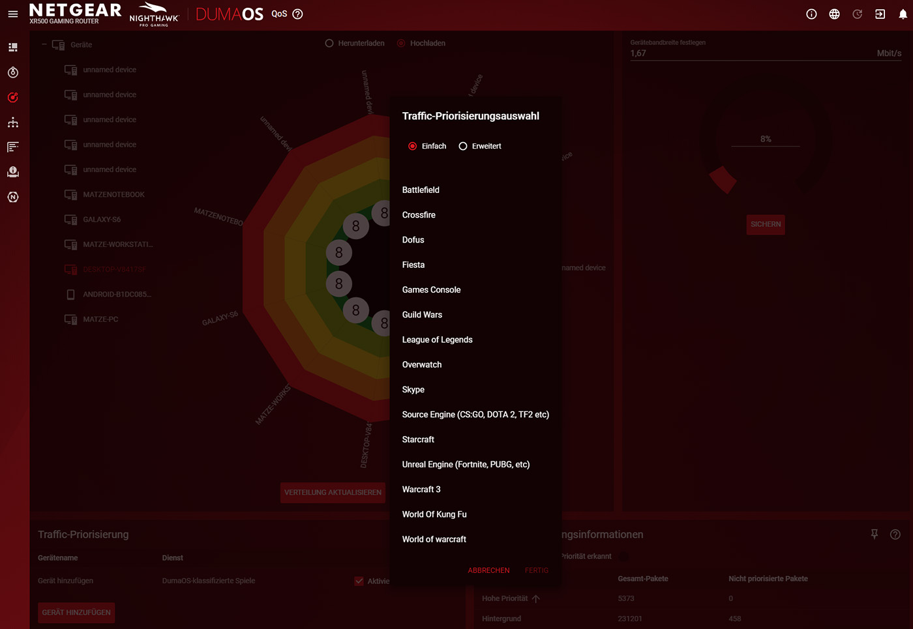Edit the 1,67 Mbit/s bandwidth field
913x629 pixels.
(x=766, y=53)
